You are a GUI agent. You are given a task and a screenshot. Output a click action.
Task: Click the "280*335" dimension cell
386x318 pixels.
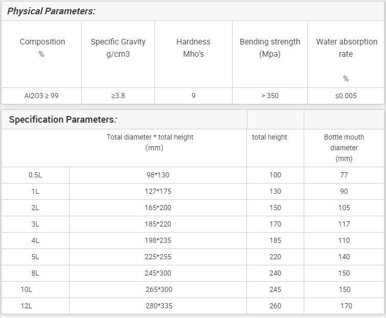[159, 306]
